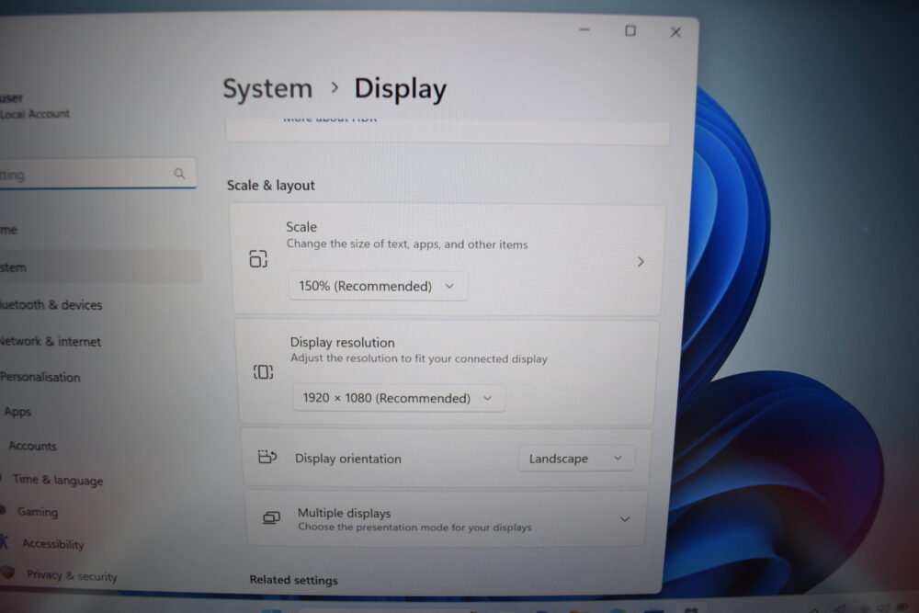Click the Multiple displays icon
919x613 pixels.
click(x=271, y=517)
